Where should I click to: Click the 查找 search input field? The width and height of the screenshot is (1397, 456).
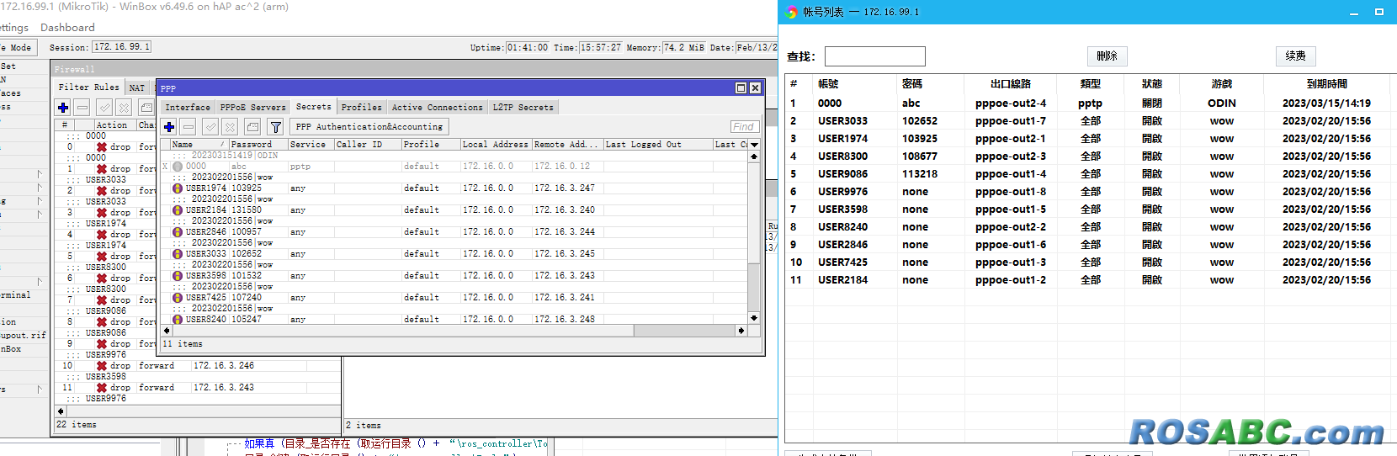point(874,56)
